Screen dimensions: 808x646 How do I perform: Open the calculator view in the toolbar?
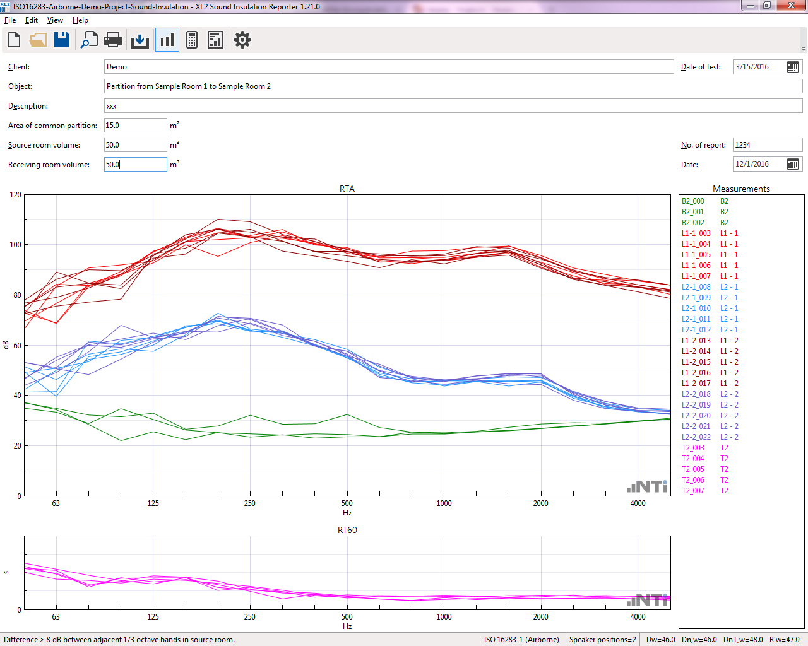point(192,40)
